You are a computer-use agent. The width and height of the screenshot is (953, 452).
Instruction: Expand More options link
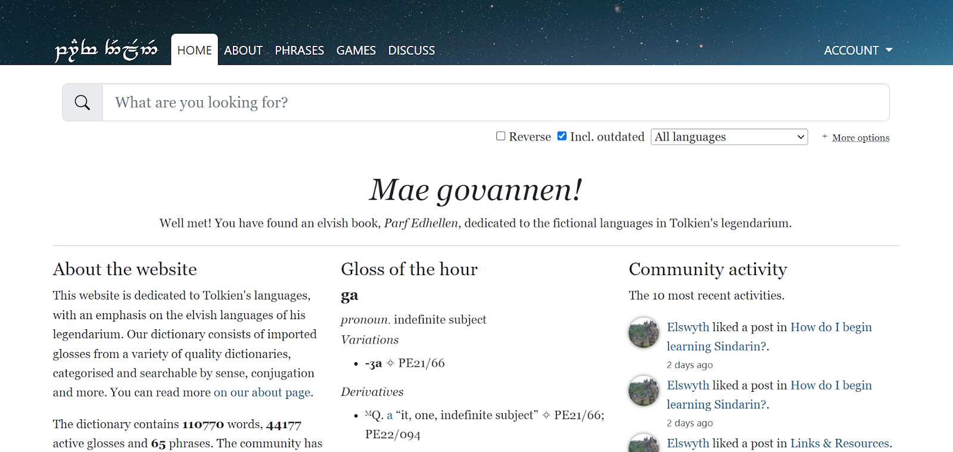(x=861, y=138)
